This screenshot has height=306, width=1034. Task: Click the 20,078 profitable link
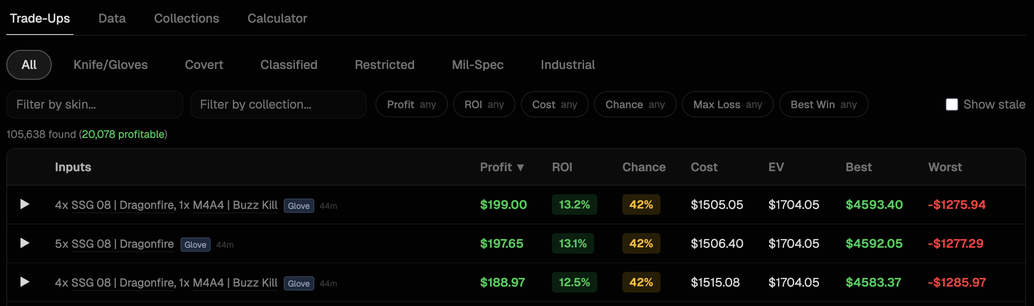pos(122,135)
